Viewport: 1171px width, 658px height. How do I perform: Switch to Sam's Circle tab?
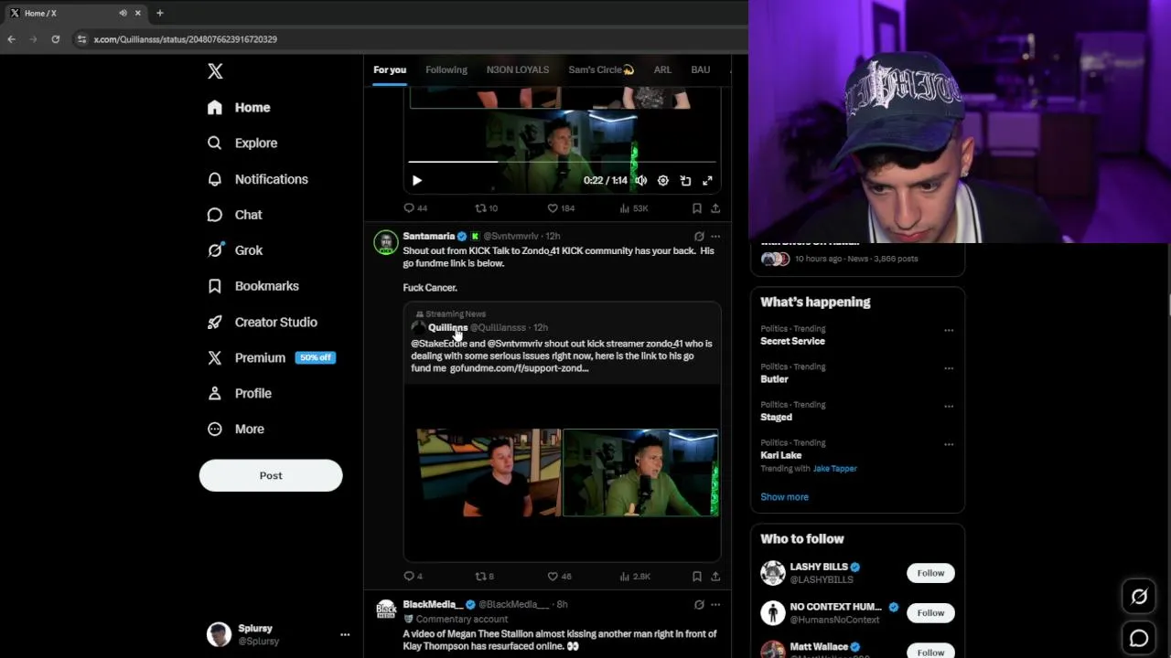point(601,69)
